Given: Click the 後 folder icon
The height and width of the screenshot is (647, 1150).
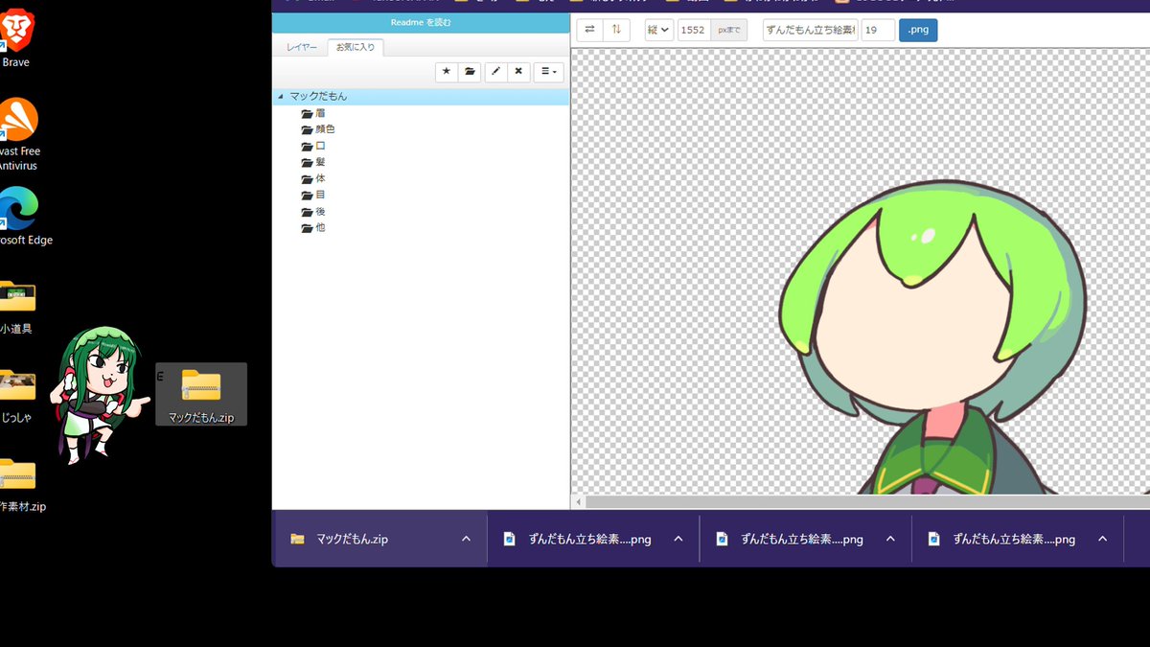Looking at the screenshot, I should 307,212.
